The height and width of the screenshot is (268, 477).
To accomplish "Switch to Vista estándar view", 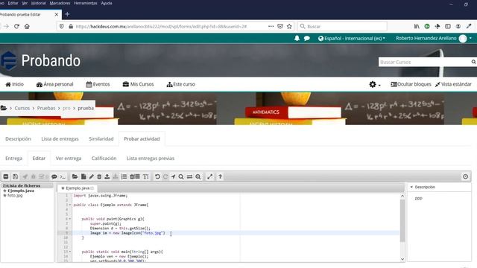I will [x=453, y=84].
